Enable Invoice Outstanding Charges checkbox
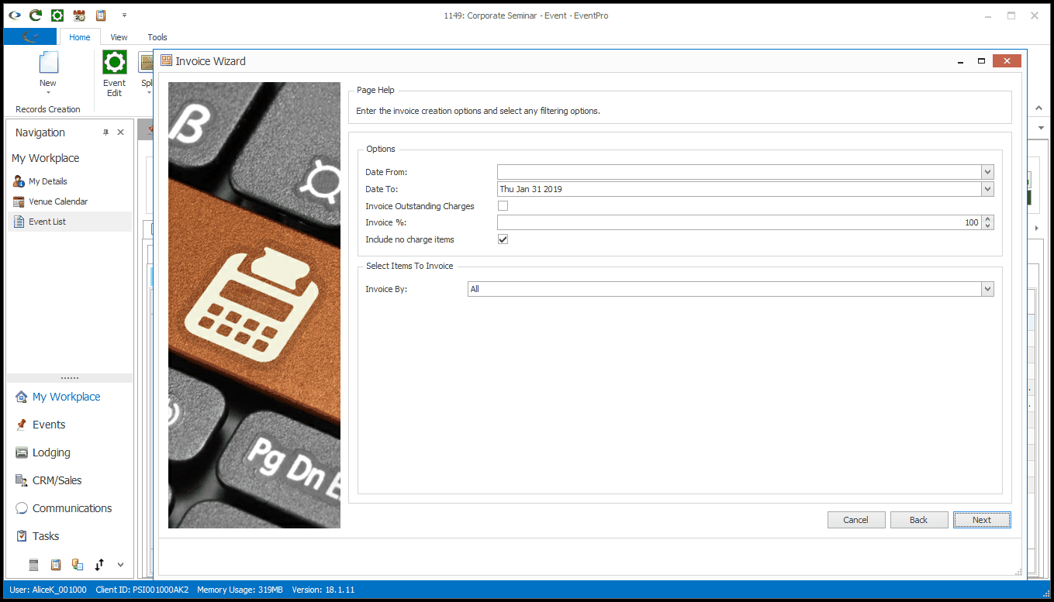The width and height of the screenshot is (1054, 602). coord(503,206)
